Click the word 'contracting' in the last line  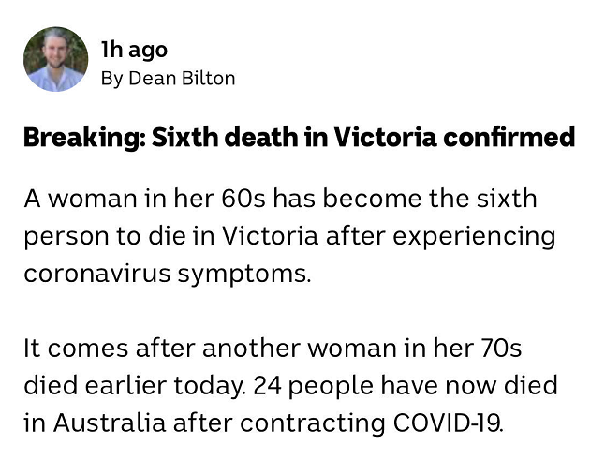313,423
